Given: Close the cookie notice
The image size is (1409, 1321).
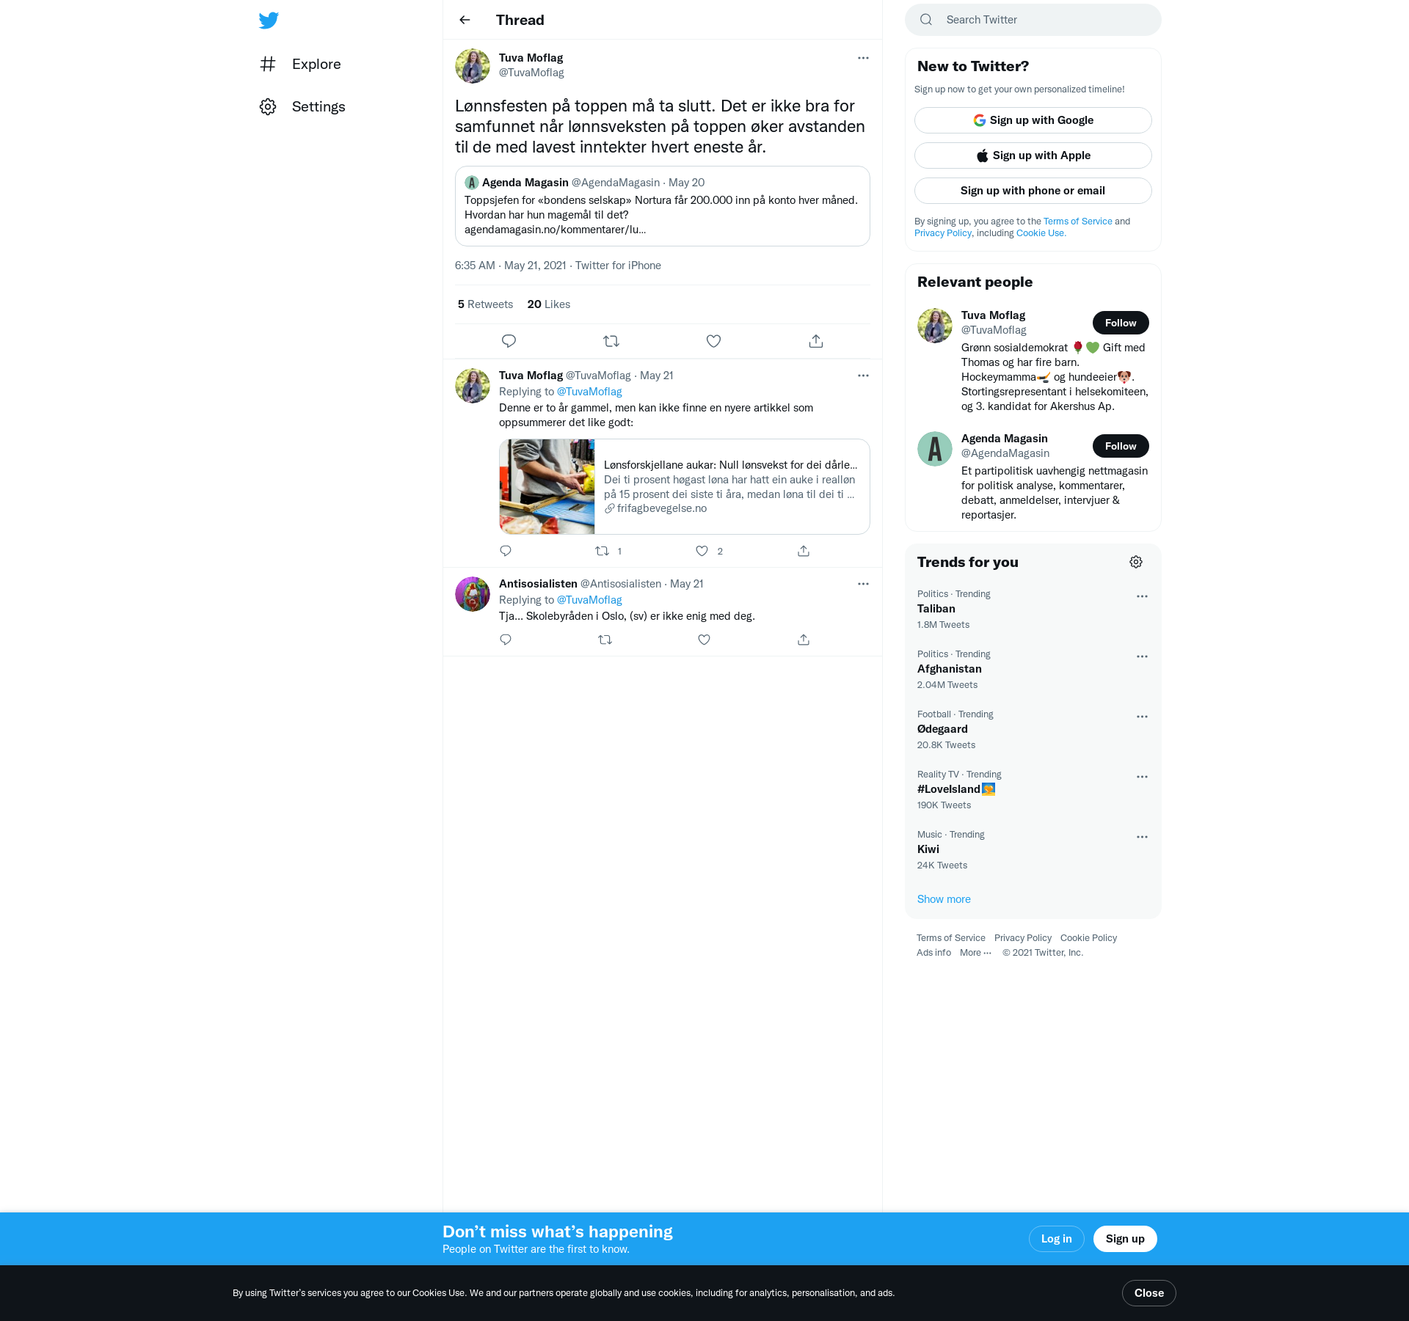Looking at the screenshot, I should click(1149, 1293).
